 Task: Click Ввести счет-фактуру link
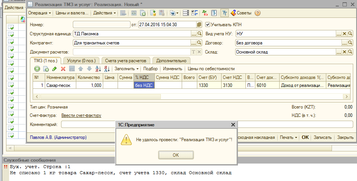pos(81,115)
